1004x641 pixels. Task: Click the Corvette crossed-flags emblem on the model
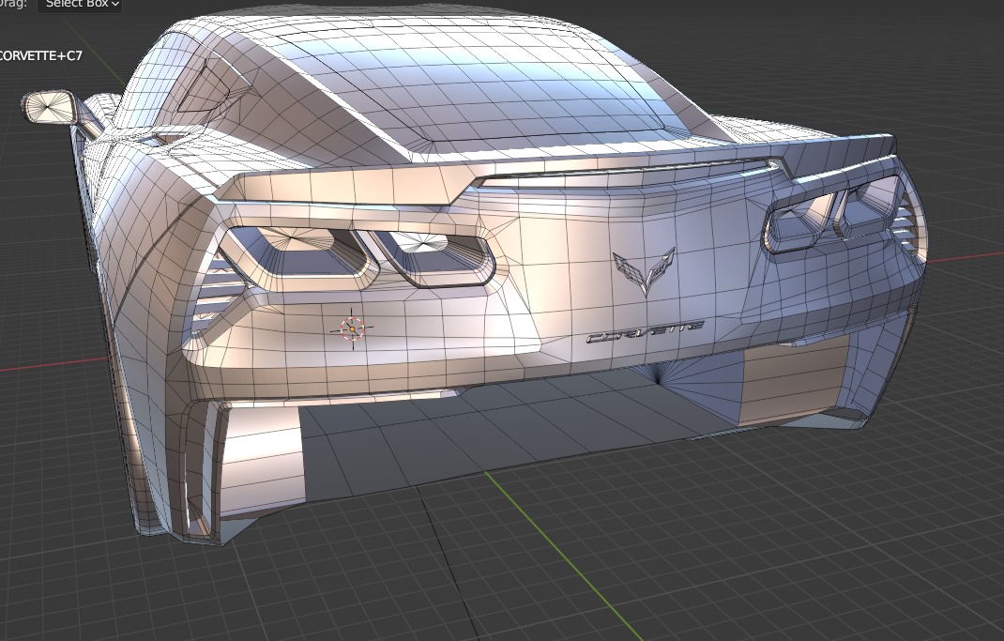[x=644, y=270]
